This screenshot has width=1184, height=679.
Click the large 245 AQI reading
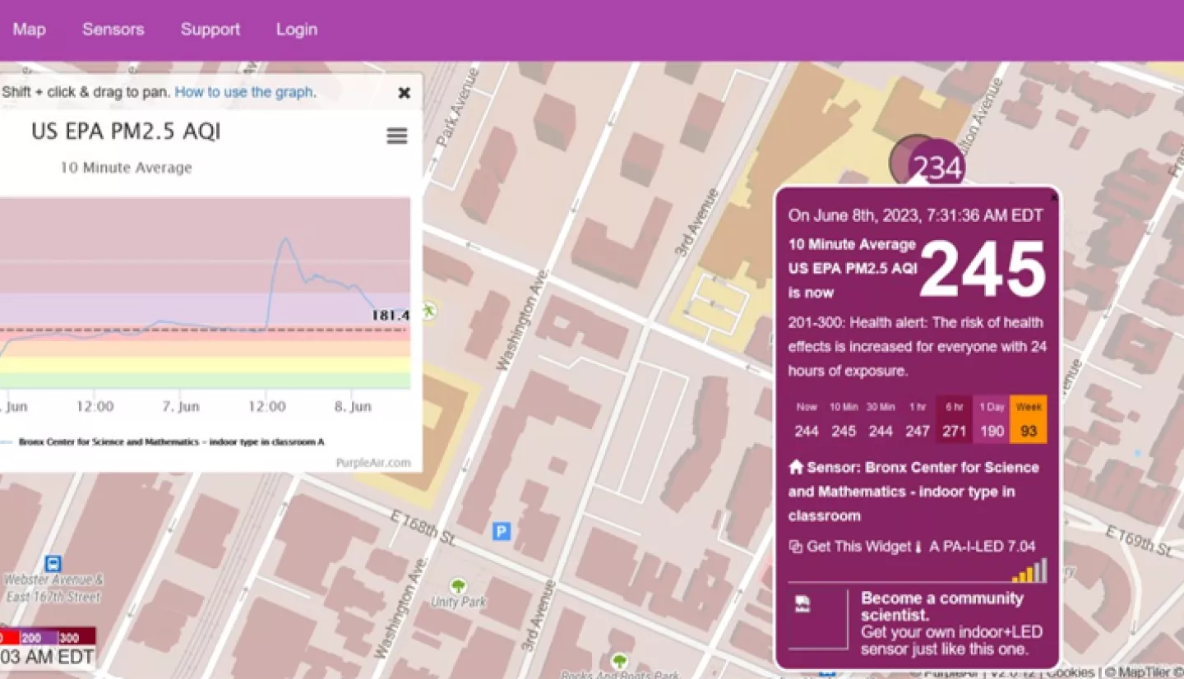point(983,269)
